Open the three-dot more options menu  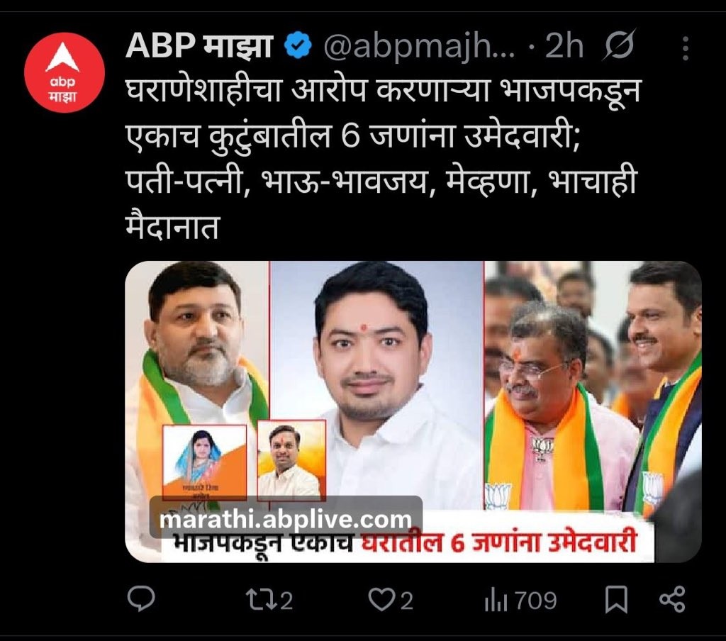[x=686, y=48]
